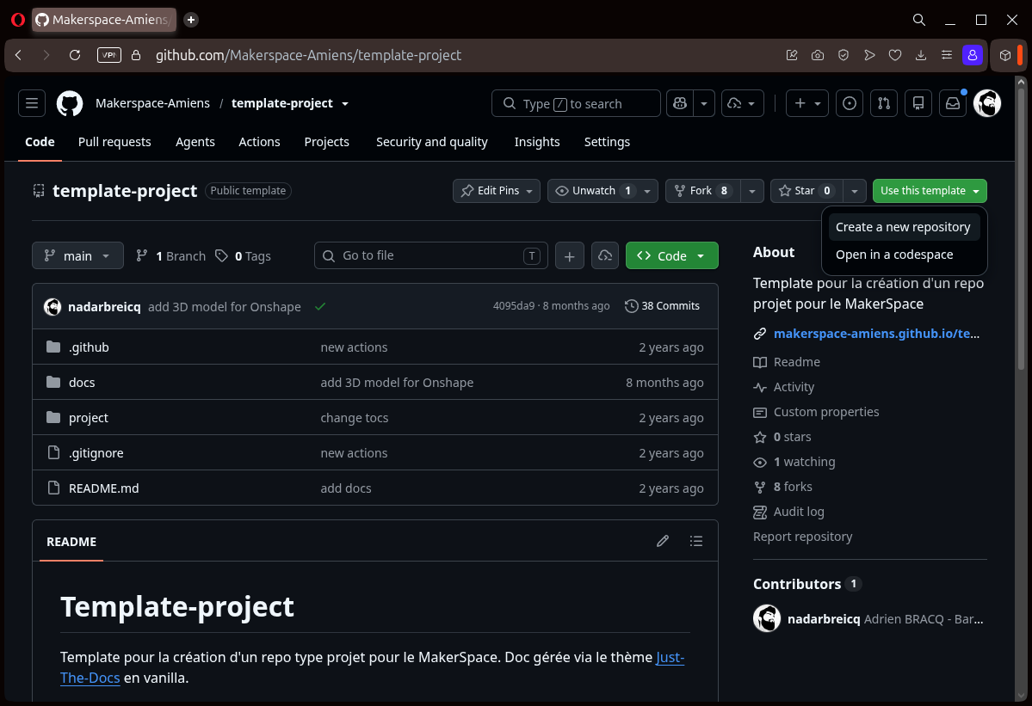Image resolution: width=1032 pixels, height=706 pixels.
Task: Switch to the Pull requests tab
Action: pyautogui.click(x=114, y=142)
